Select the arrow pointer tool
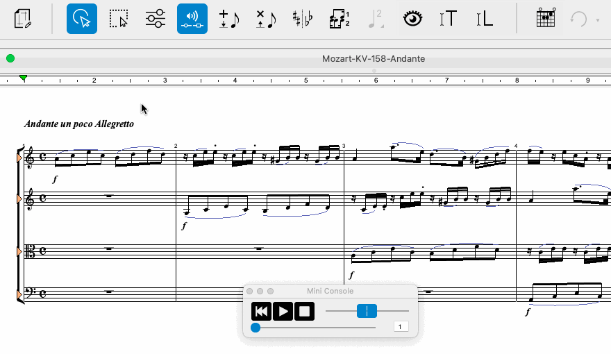This screenshot has width=611, height=354. click(x=82, y=19)
